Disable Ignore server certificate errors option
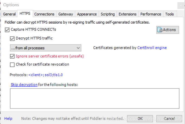 (12, 56)
